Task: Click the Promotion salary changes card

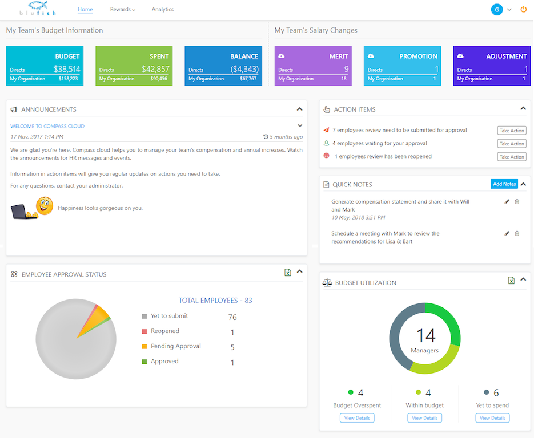Action: click(402, 66)
